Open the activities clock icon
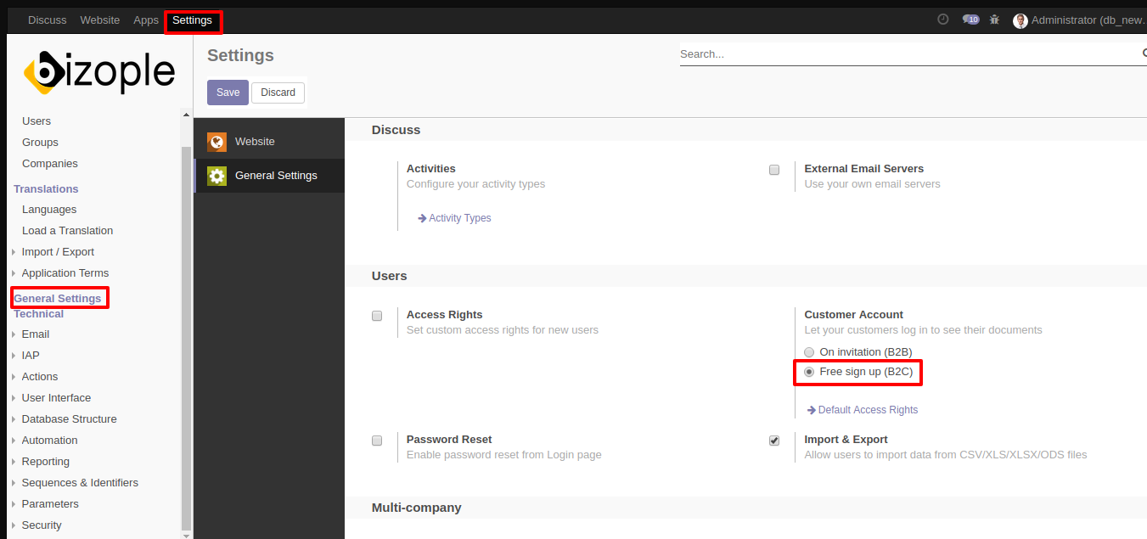 coord(942,20)
